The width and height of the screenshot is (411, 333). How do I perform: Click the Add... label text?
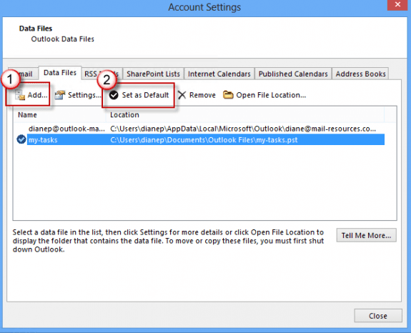click(x=37, y=95)
